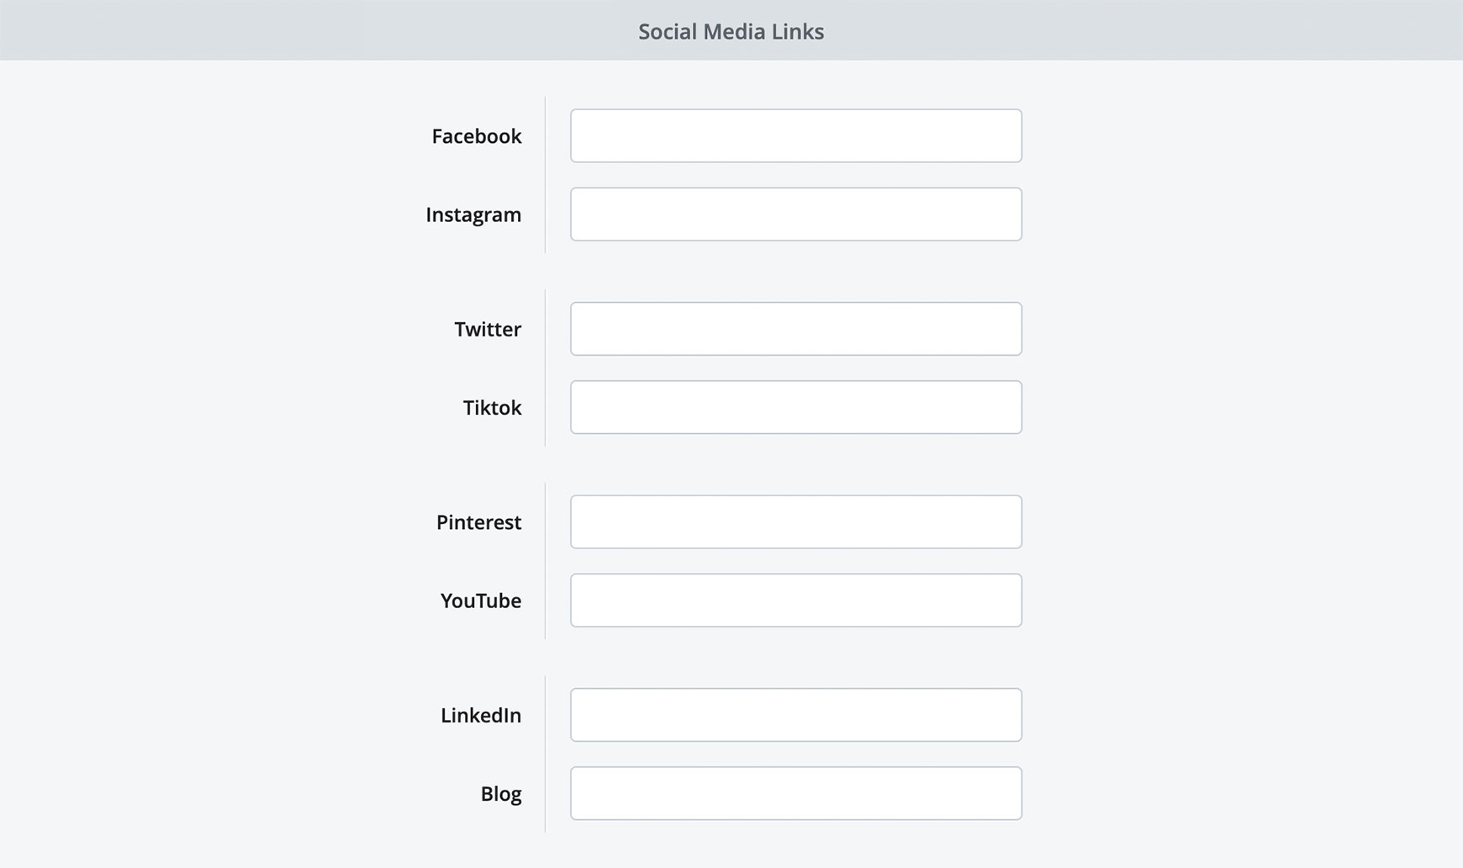Click the Twitter link input field
The width and height of the screenshot is (1463, 868).
795,328
